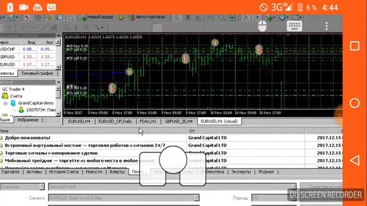Switch to the Tick Chart (Тиковый график) tab
The image size is (367, 206).
click(37, 73)
